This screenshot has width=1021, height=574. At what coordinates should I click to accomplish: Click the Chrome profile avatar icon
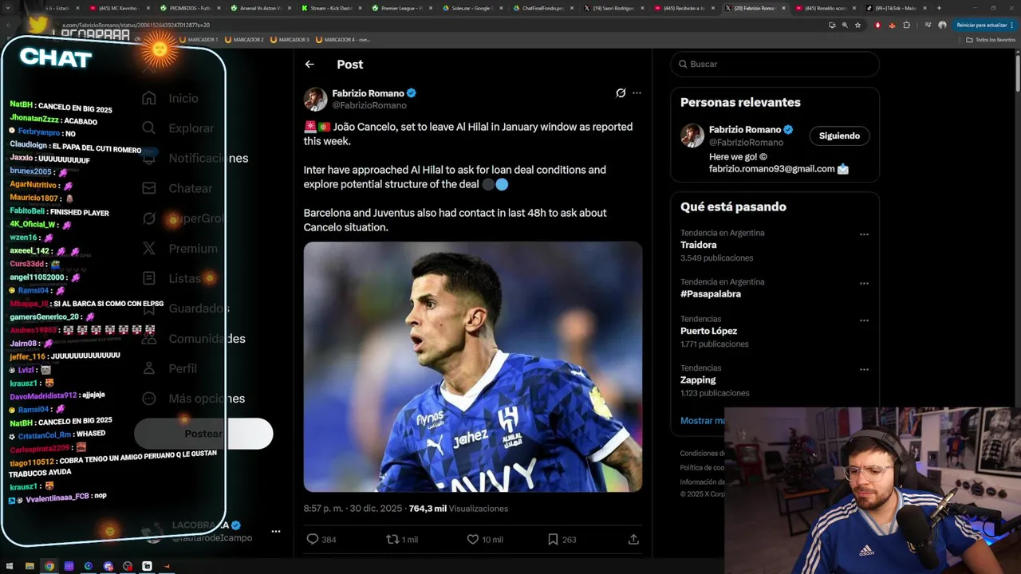[942, 25]
